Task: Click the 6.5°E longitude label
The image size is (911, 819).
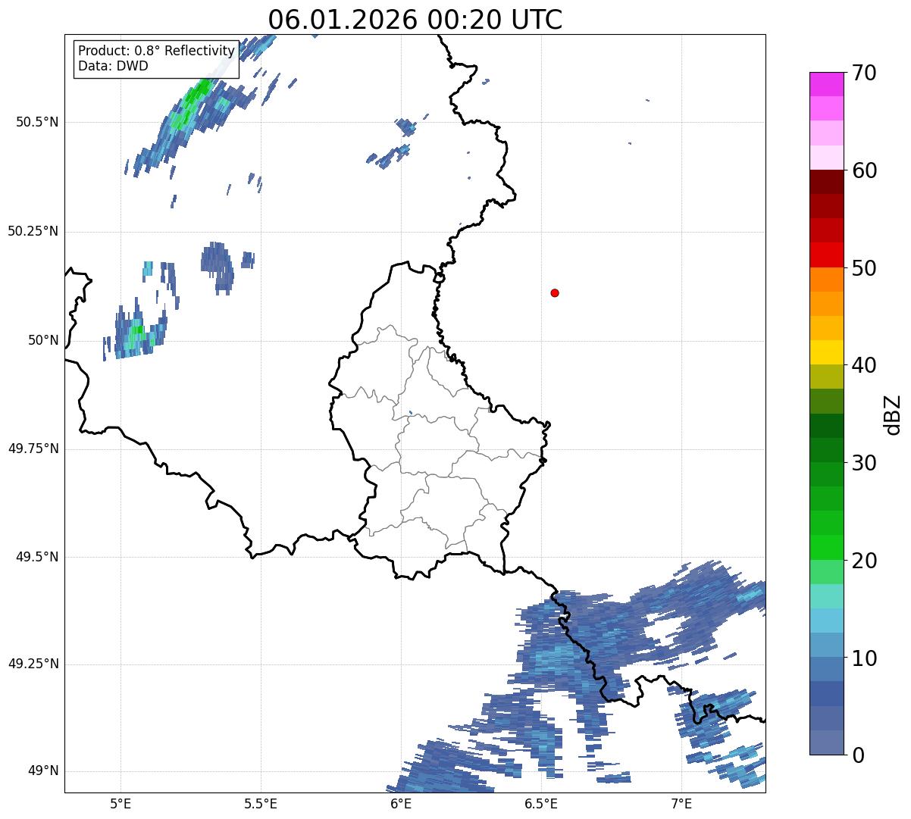Action: [541, 804]
